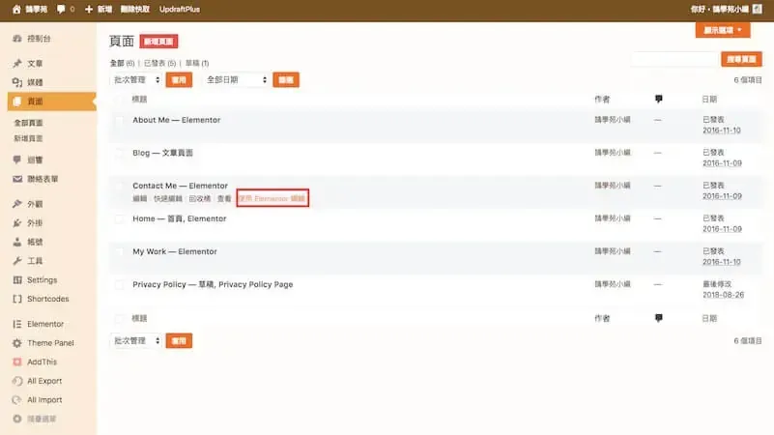Image resolution: width=774 pixels, height=435 pixels.
Task: Click the red 新增頁面 button beside title
Action: coord(158,42)
